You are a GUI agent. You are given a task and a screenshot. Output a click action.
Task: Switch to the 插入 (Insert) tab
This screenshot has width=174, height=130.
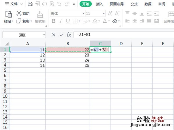point(100,4)
